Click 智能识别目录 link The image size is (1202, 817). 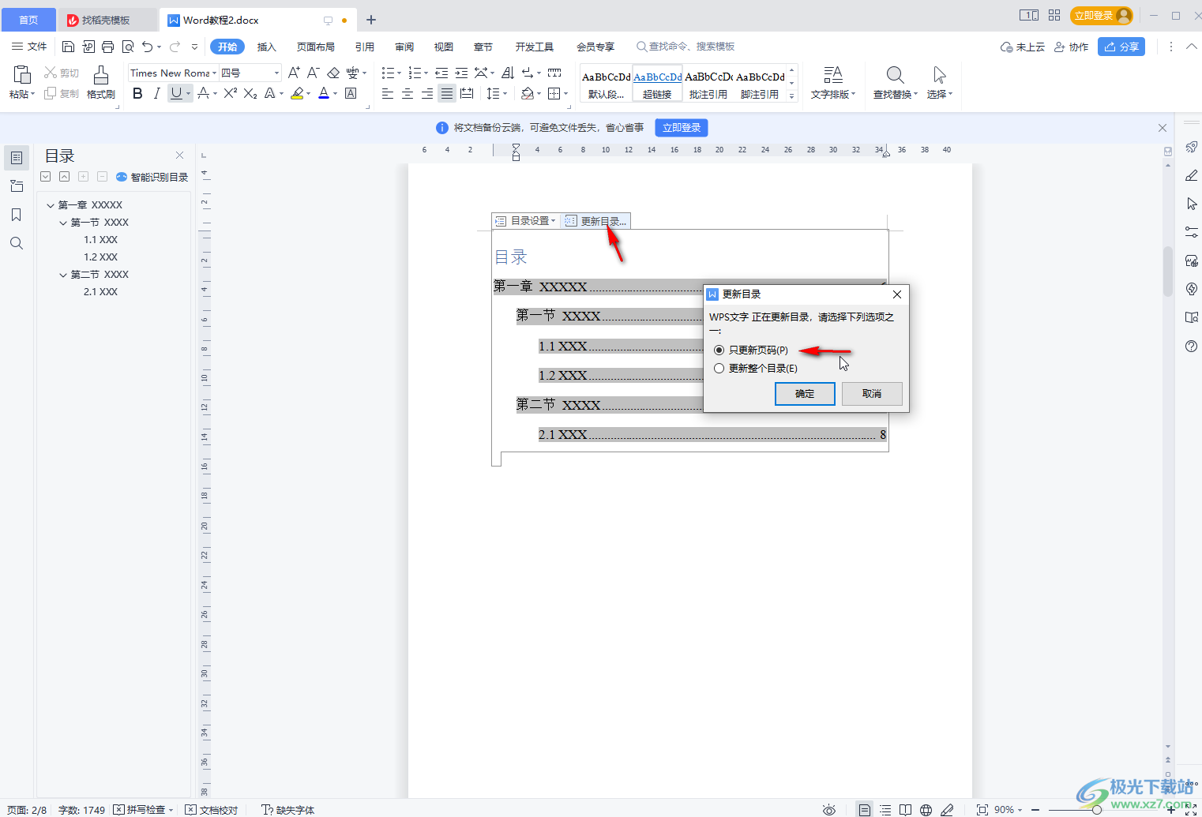(x=152, y=177)
